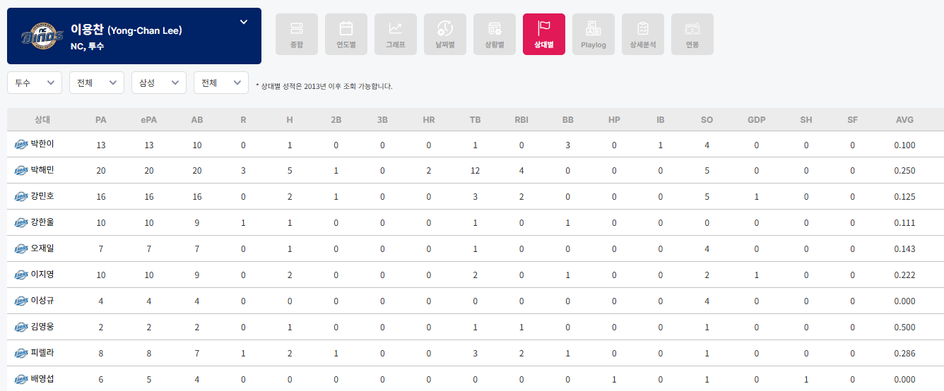Viewport: 944px width, 391px height.
Task: Click the 0.125 AVG value for 강민호
Action: point(904,197)
